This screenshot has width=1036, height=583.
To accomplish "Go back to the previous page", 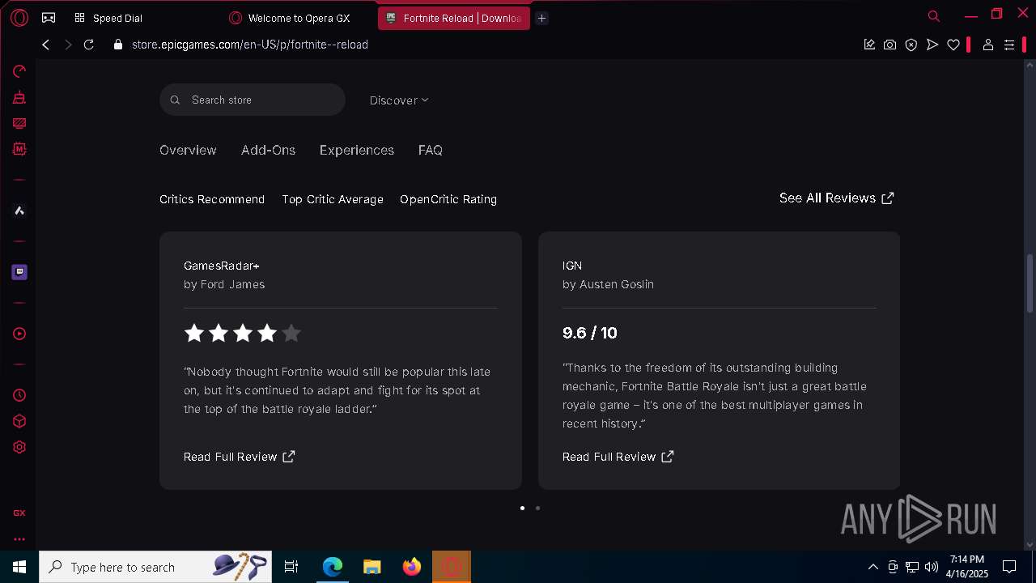I will [46, 45].
